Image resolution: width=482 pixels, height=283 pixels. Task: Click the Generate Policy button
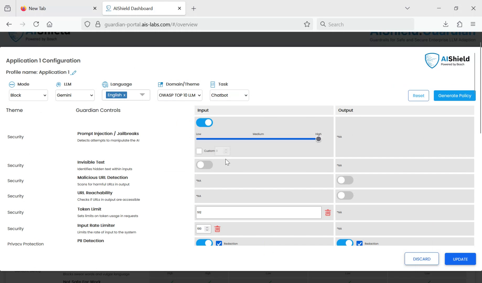pos(454,96)
